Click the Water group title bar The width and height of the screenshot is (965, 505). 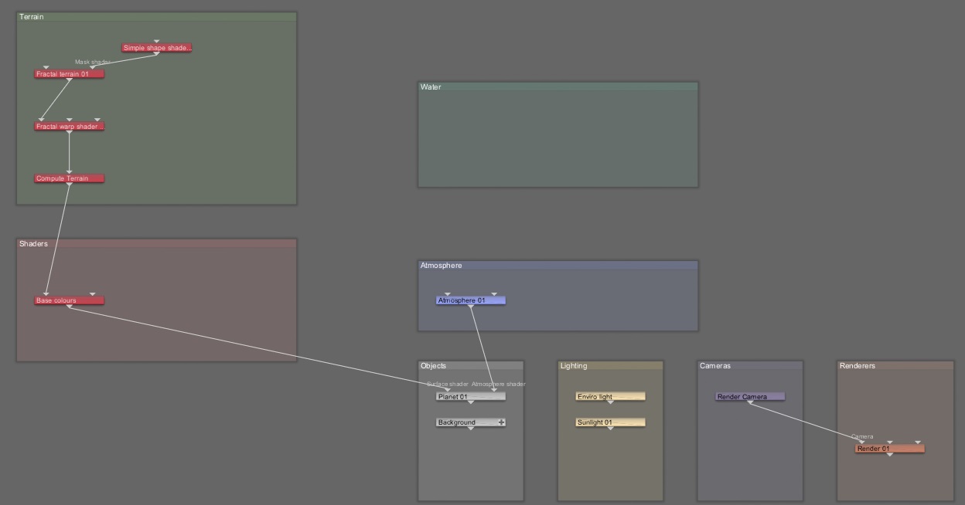[x=558, y=87]
